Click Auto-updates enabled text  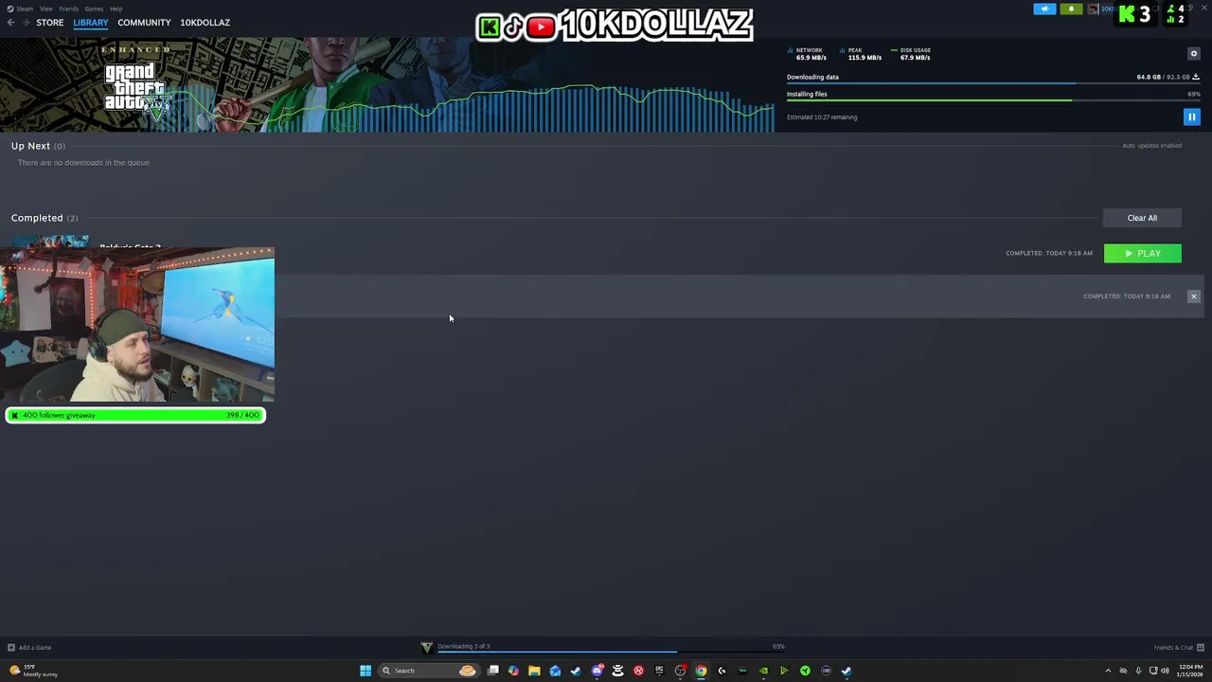point(1151,146)
